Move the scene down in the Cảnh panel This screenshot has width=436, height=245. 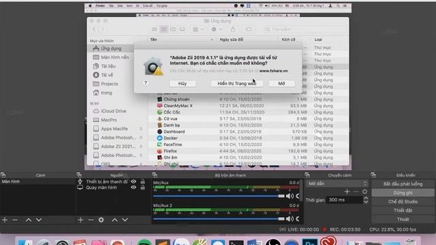coord(39,220)
